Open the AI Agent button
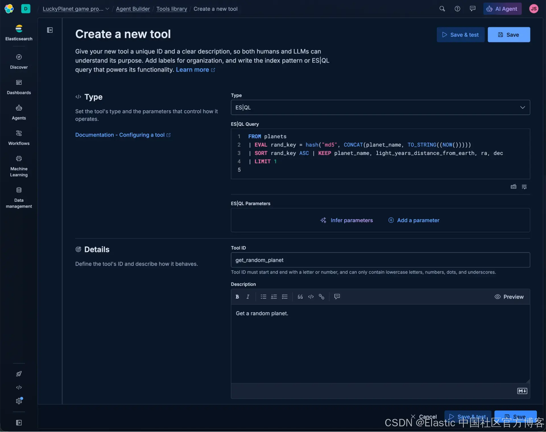Viewport: 546px width, 432px height. tap(502, 9)
